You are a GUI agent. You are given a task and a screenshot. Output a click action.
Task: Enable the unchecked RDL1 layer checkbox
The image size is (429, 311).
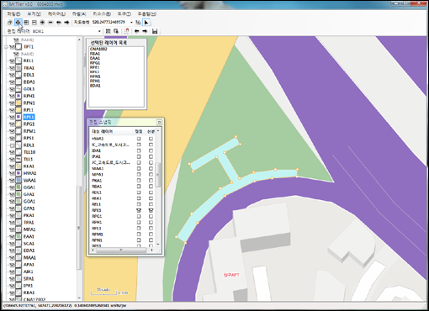12,145
